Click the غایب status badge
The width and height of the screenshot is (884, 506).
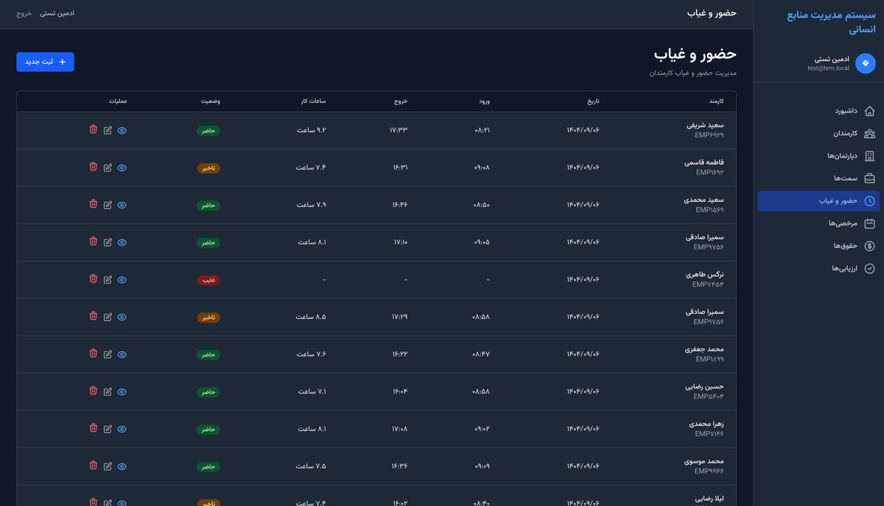coord(208,280)
